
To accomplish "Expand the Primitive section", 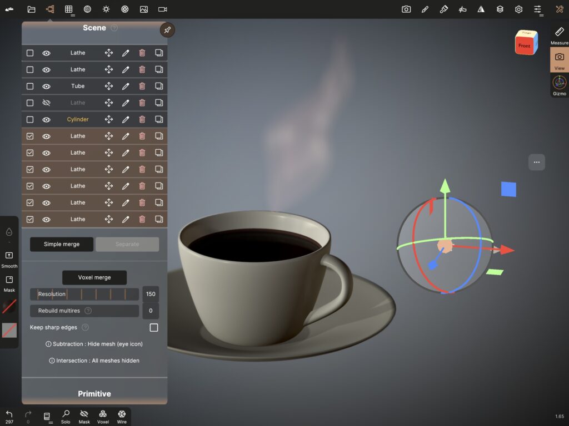I will [94, 394].
